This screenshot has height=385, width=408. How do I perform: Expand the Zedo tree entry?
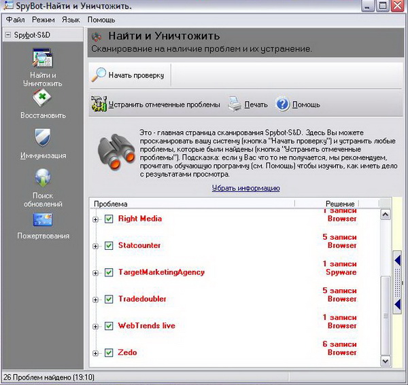(x=95, y=353)
